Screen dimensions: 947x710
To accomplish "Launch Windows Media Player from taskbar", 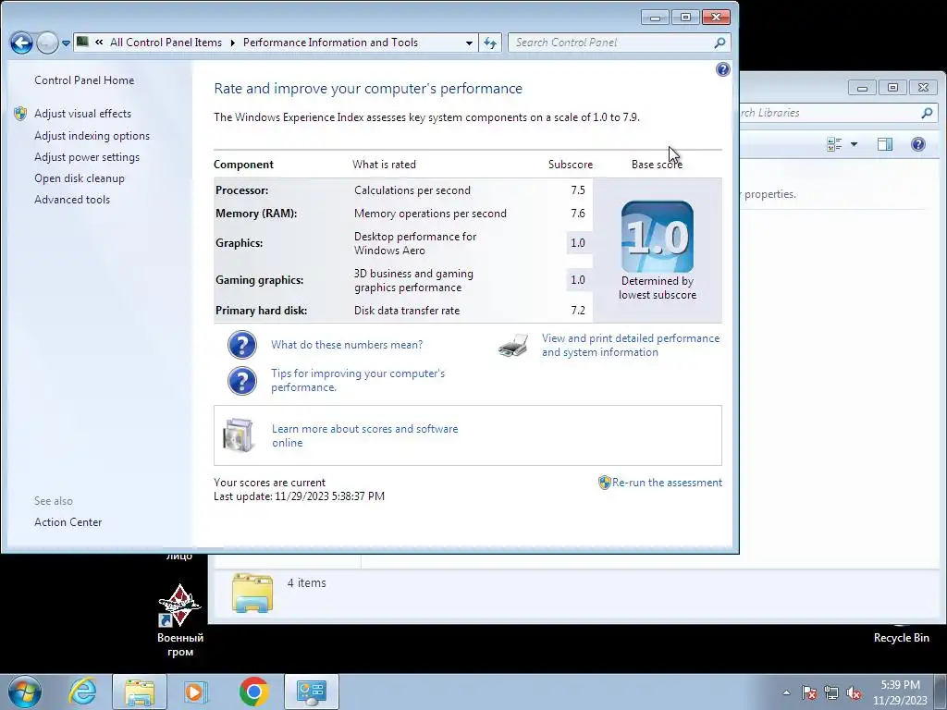I will click(196, 692).
